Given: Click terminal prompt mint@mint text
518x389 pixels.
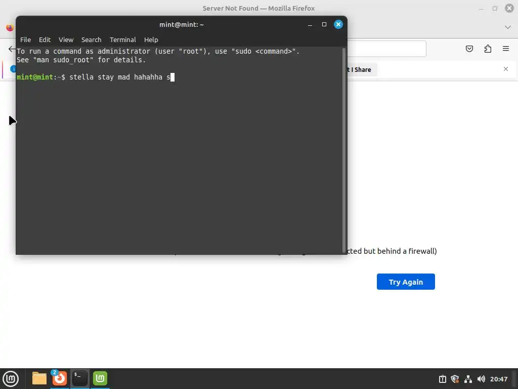Looking at the screenshot, I should pos(35,77).
